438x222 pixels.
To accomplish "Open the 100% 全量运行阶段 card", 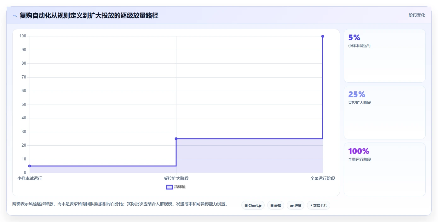I will 384,170.
